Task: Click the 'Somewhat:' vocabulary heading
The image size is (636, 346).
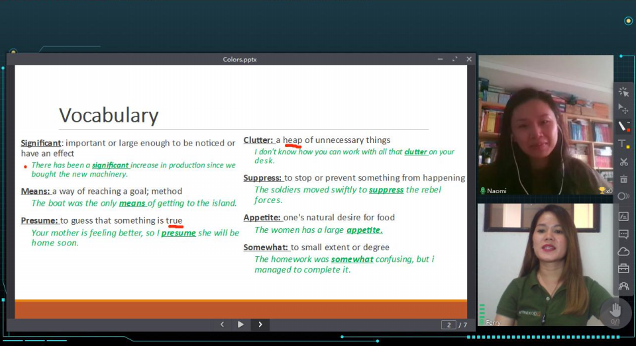Action: (x=266, y=247)
